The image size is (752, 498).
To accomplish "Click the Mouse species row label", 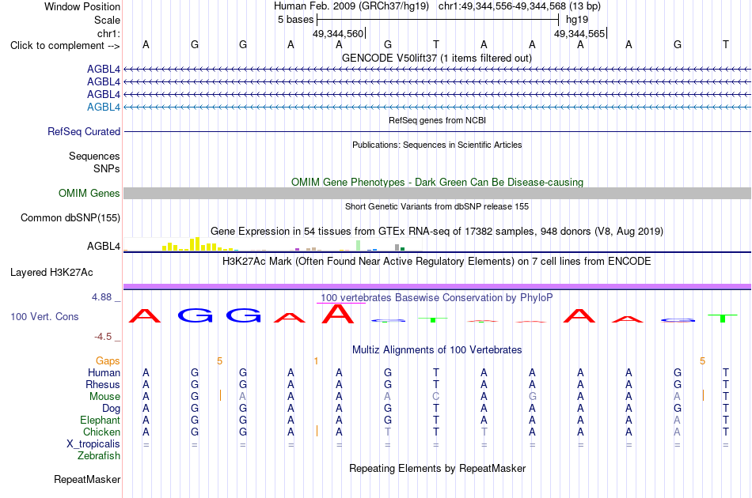I will (x=105, y=397).
